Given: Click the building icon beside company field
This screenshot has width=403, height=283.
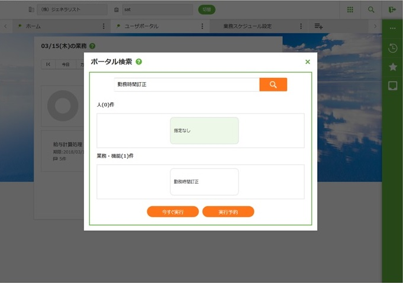Looking at the screenshot, I should pos(31,10).
